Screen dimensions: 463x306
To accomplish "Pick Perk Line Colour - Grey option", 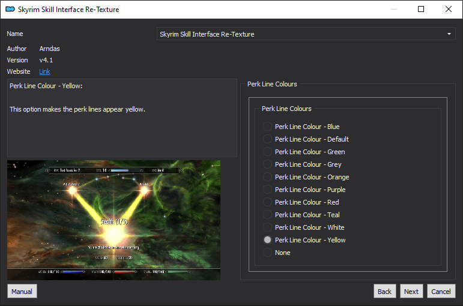I will coord(267,164).
